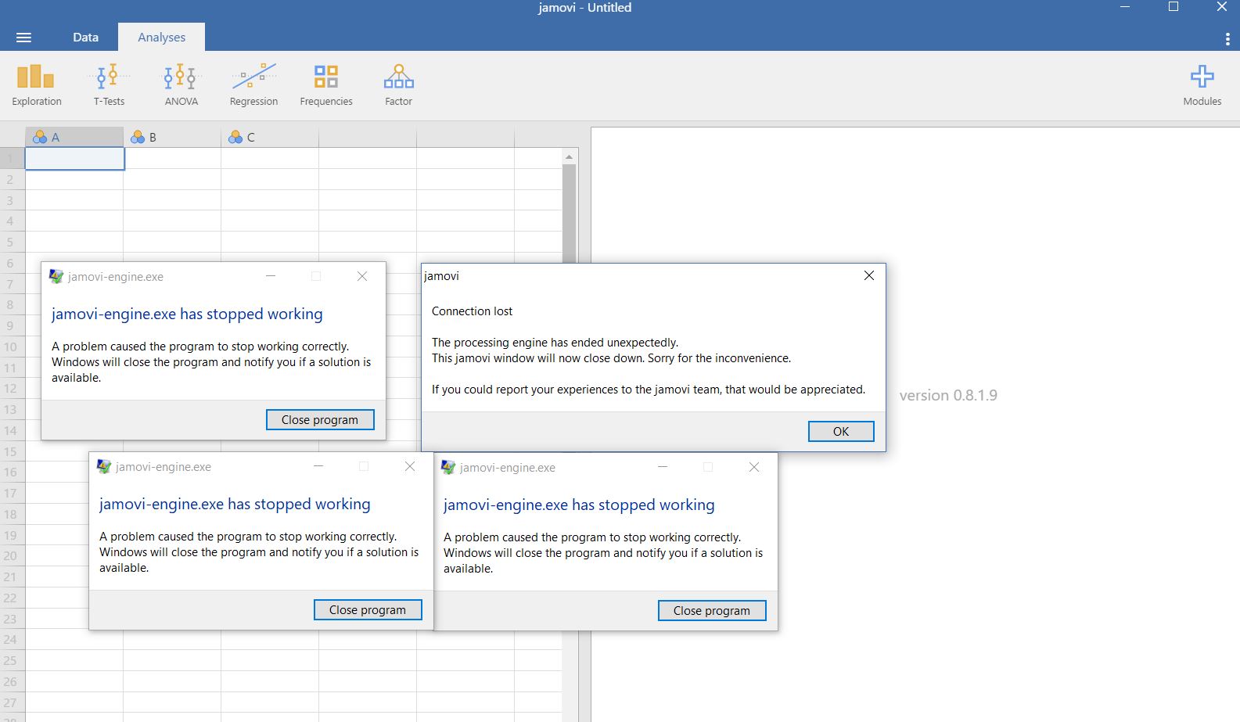Click the 'Connection lost' message text
This screenshot has width=1240, height=722.
tap(472, 311)
